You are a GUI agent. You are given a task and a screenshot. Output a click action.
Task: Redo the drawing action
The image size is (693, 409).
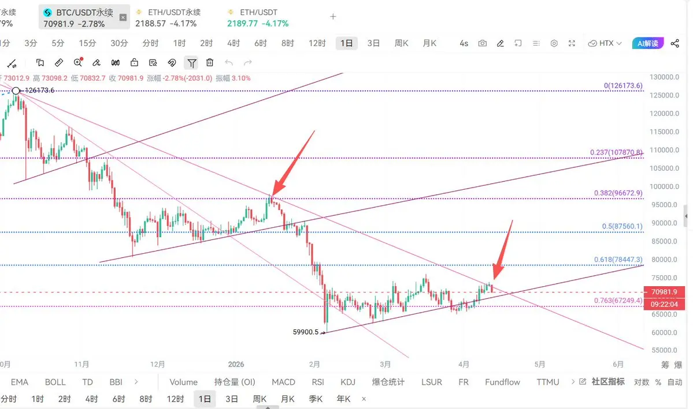[248, 63]
